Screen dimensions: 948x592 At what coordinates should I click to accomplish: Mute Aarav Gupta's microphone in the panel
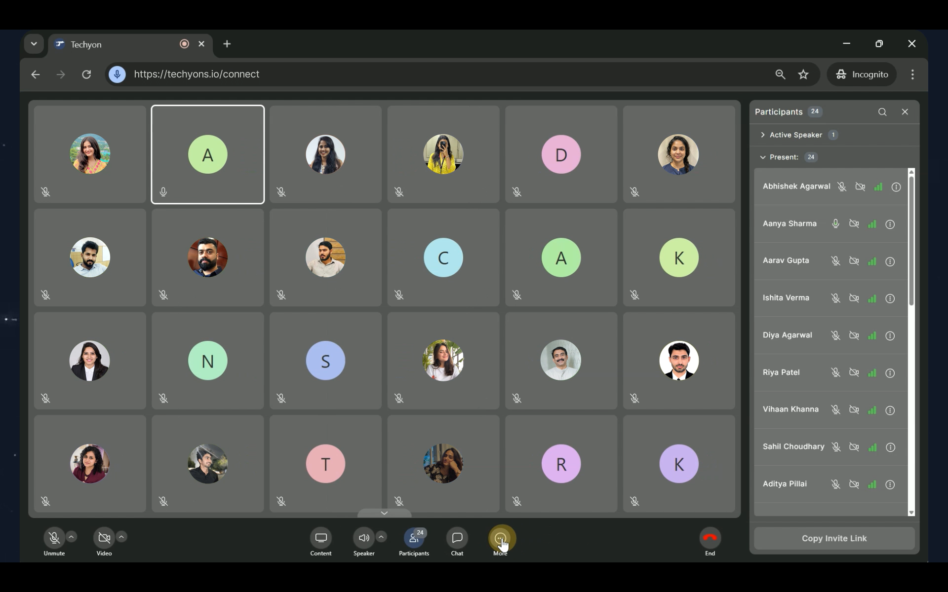[835, 261]
